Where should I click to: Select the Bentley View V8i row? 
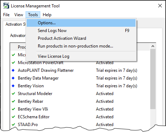point(80,109)
